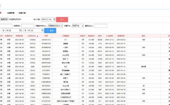Open the 所属城市合伙人 dropdown
Image resolution: width=170 pixels, height=105 pixels.
tap(55, 26)
